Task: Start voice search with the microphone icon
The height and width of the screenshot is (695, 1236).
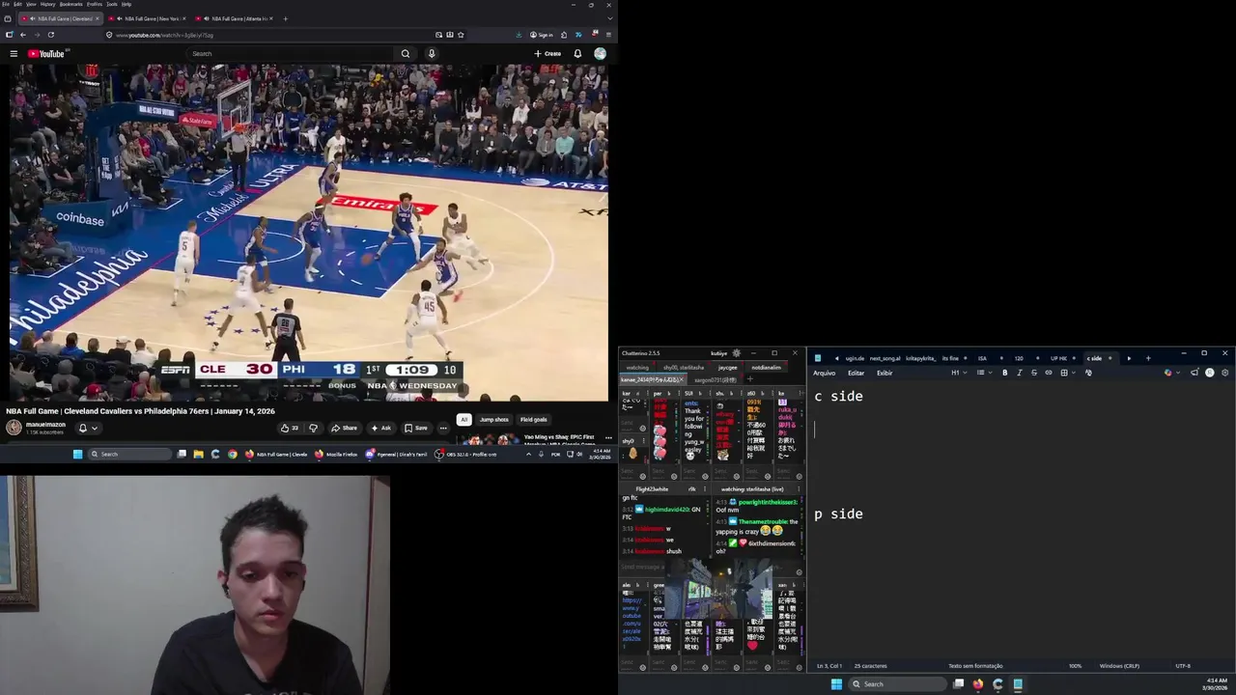Action: pyautogui.click(x=432, y=54)
